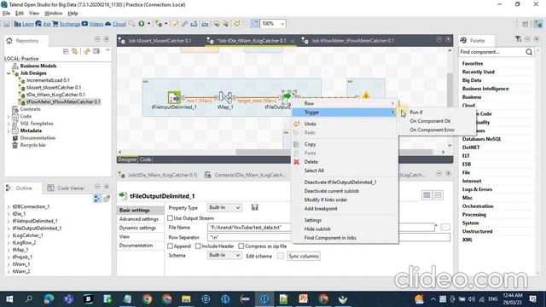546x307 pixels.
Task: Open the Schema Built-In dropdown
Action: pos(224,255)
